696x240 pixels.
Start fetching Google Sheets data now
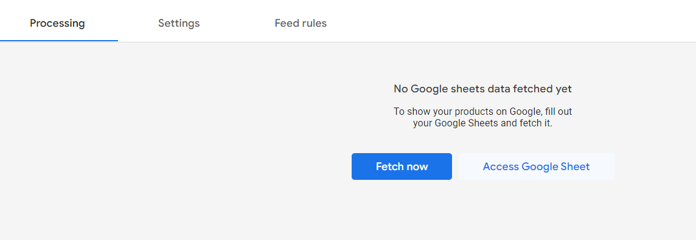(x=402, y=166)
